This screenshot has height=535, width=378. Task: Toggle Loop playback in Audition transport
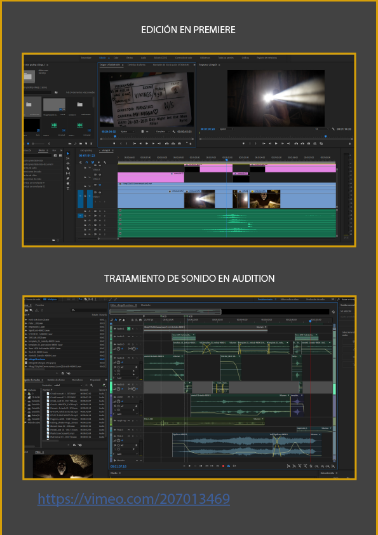(x=229, y=466)
